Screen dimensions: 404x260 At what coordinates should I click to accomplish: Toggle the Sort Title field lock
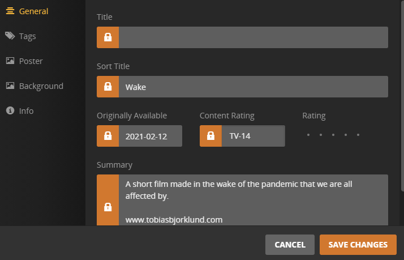pos(108,87)
